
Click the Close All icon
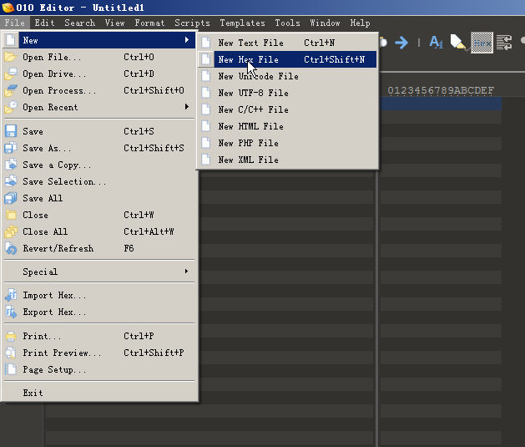11,231
